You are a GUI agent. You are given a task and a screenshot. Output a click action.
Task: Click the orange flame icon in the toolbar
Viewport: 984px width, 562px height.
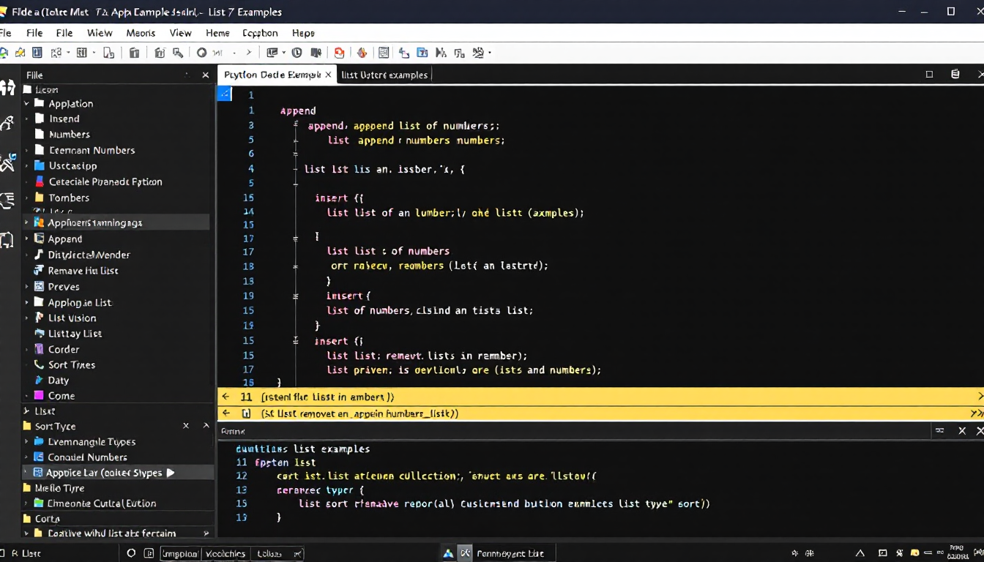pyautogui.click(x=362, y=53)
